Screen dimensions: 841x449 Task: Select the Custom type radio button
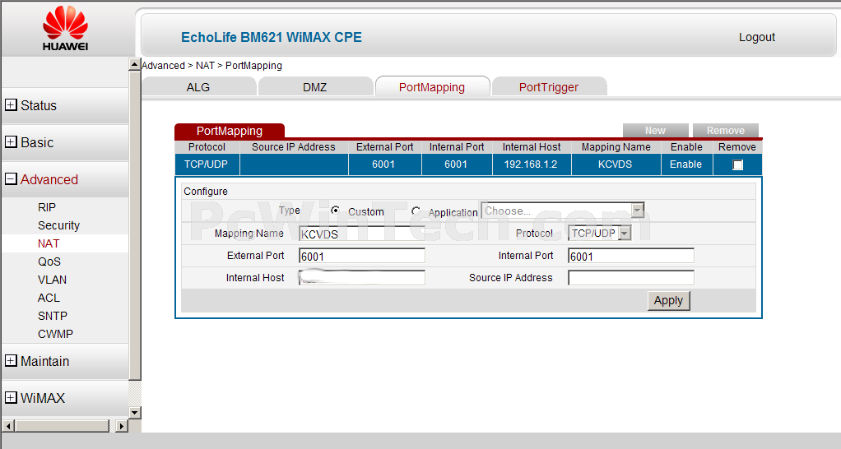[335, 211]
